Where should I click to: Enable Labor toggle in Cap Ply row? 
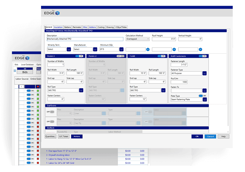pyautogui.click(x=148, y=122)
